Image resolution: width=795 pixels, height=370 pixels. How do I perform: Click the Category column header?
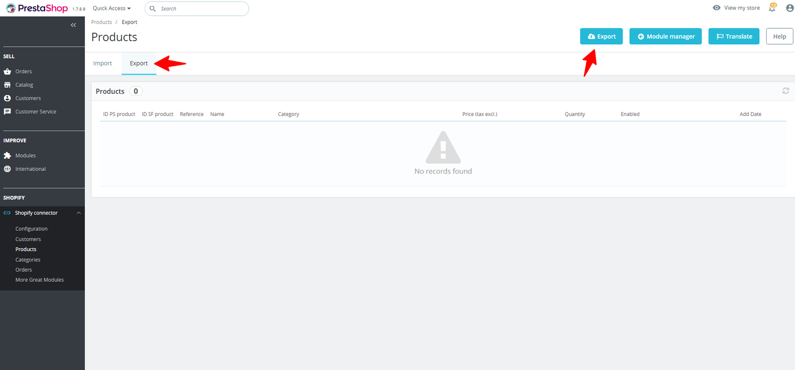click(288, 114)
